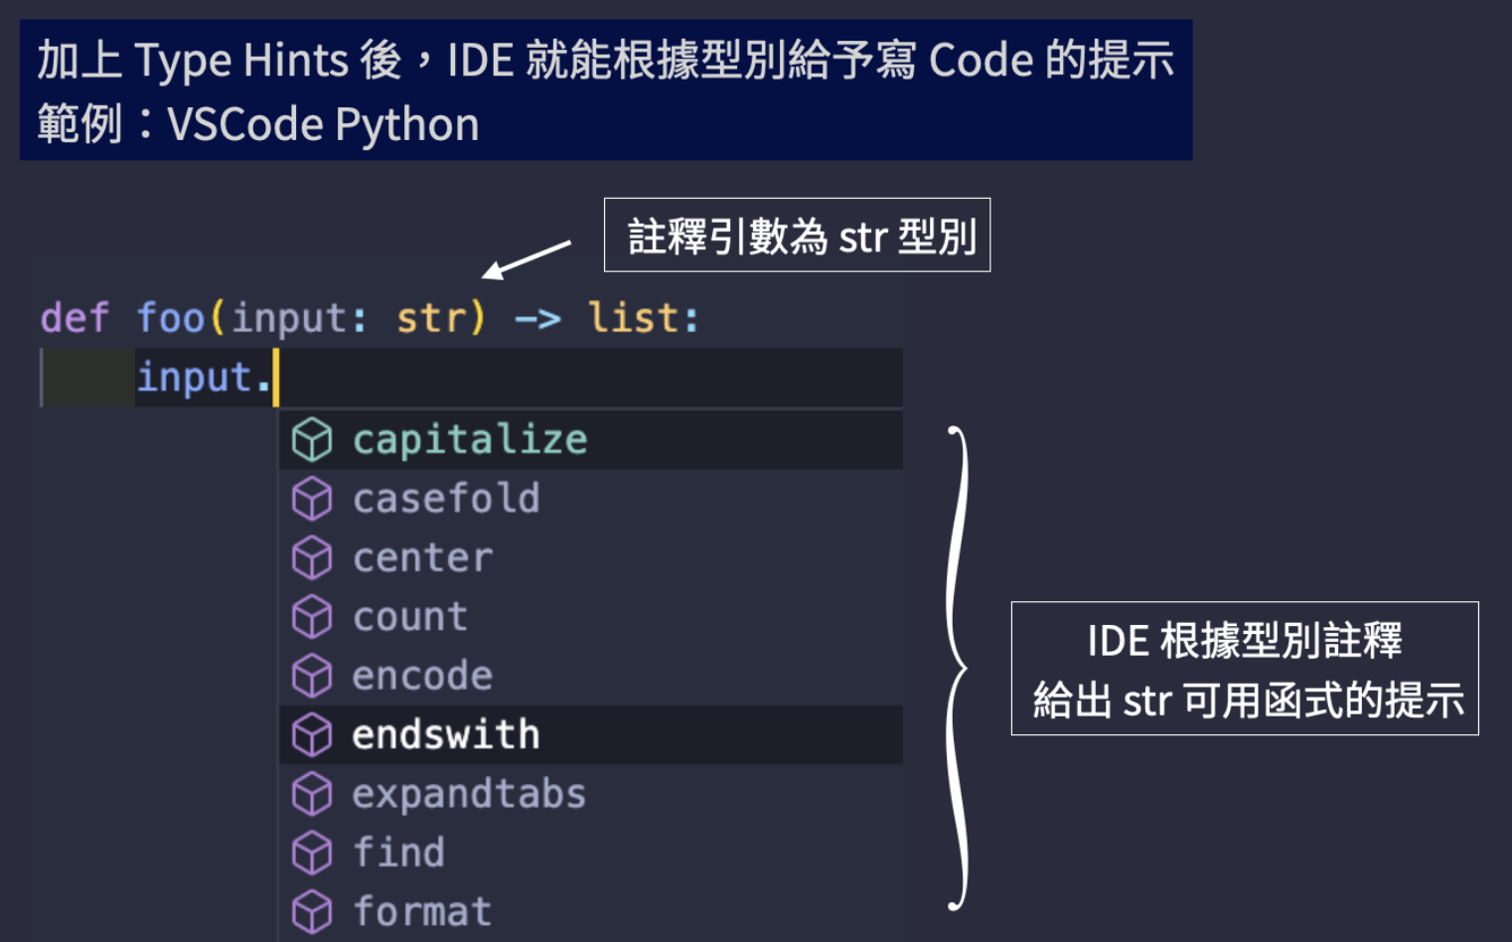Click the cube icon beside encode
The width and height of the screenshot is (1512, 942).
[312, 676]
